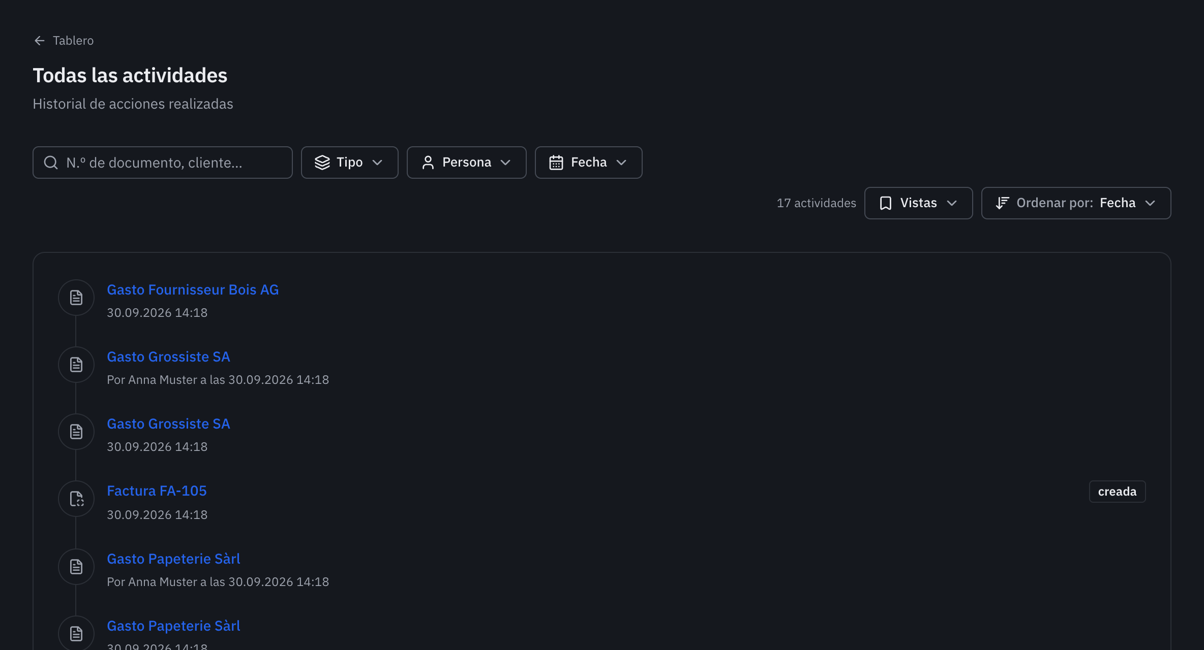Click the Historial de acciones realizadas subtitle
This screenshot has height=650, width=1204.
[133, 104]
